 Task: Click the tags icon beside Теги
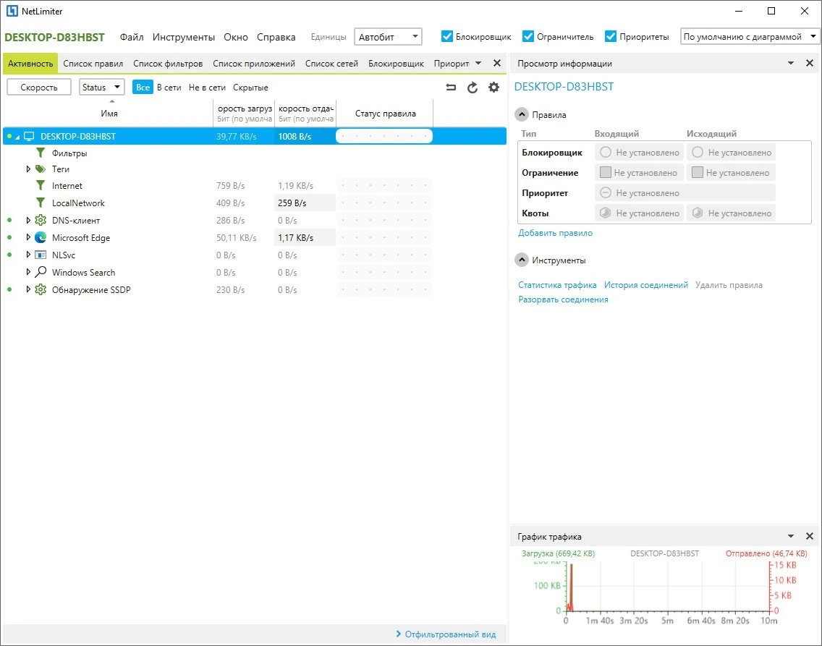[41, 169]
